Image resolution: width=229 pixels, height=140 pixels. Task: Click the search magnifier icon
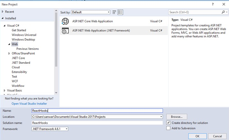tap(223, 12)
